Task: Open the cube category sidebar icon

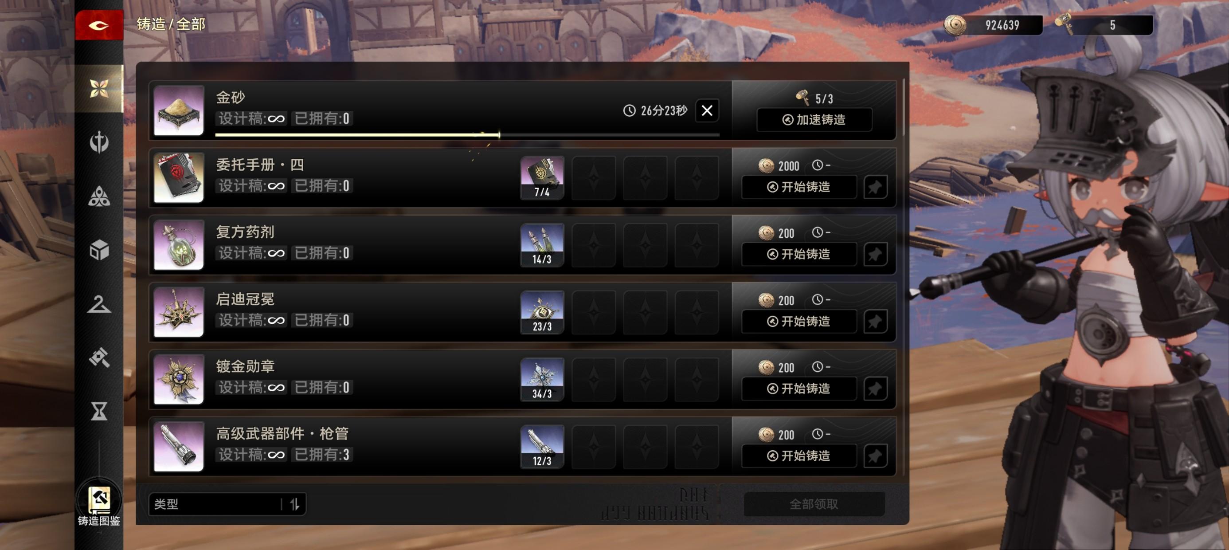Action: coord(99,250)
